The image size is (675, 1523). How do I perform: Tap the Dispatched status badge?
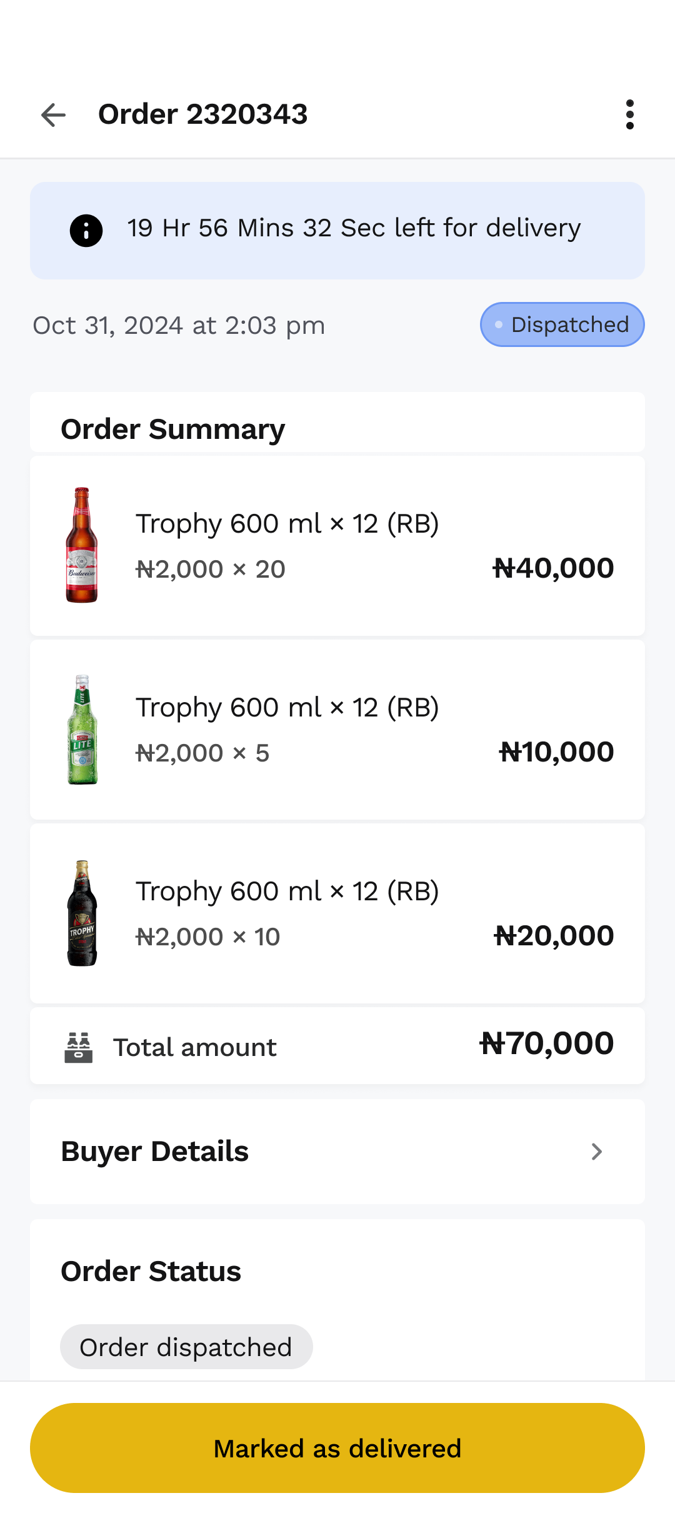tap(562, 324)
